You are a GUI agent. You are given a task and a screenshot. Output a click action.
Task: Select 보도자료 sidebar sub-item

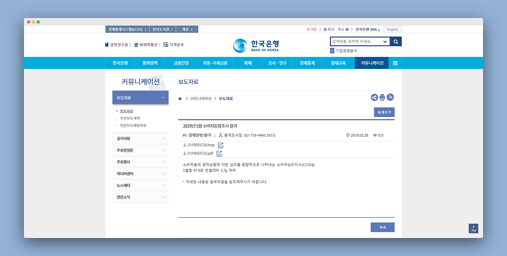click(126, 111)
